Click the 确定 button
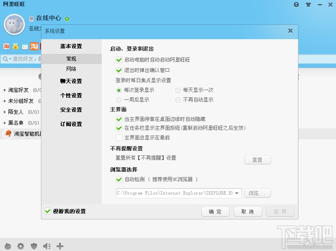The image size is (336, 251). pos(215,212)
